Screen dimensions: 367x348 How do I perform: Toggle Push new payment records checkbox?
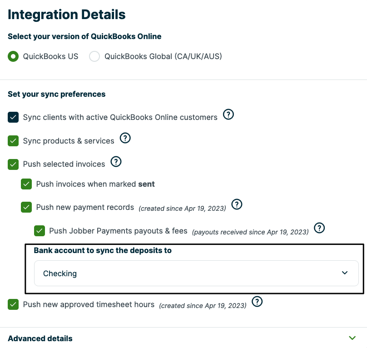pos(26,208)
